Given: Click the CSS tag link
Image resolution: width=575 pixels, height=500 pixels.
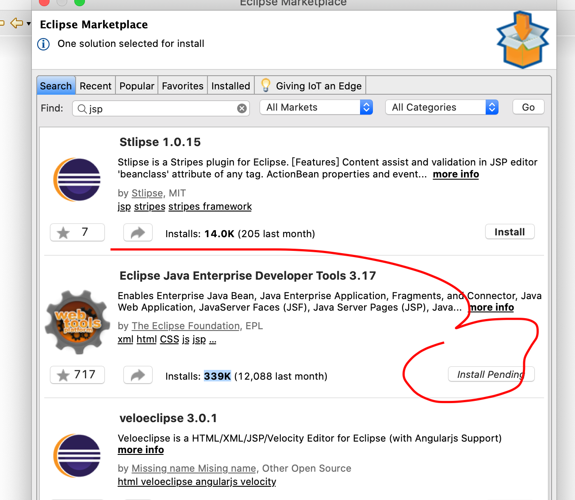Looking at the screenshot, I should pos(169,339).
